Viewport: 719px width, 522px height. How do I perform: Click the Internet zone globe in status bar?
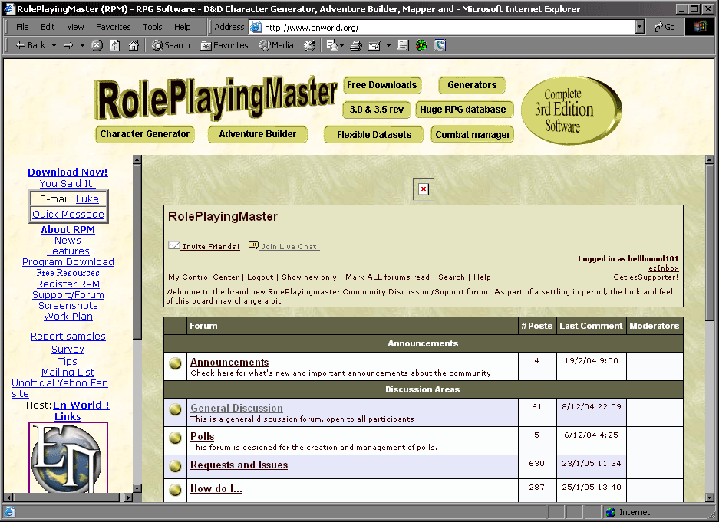[610, 512]
